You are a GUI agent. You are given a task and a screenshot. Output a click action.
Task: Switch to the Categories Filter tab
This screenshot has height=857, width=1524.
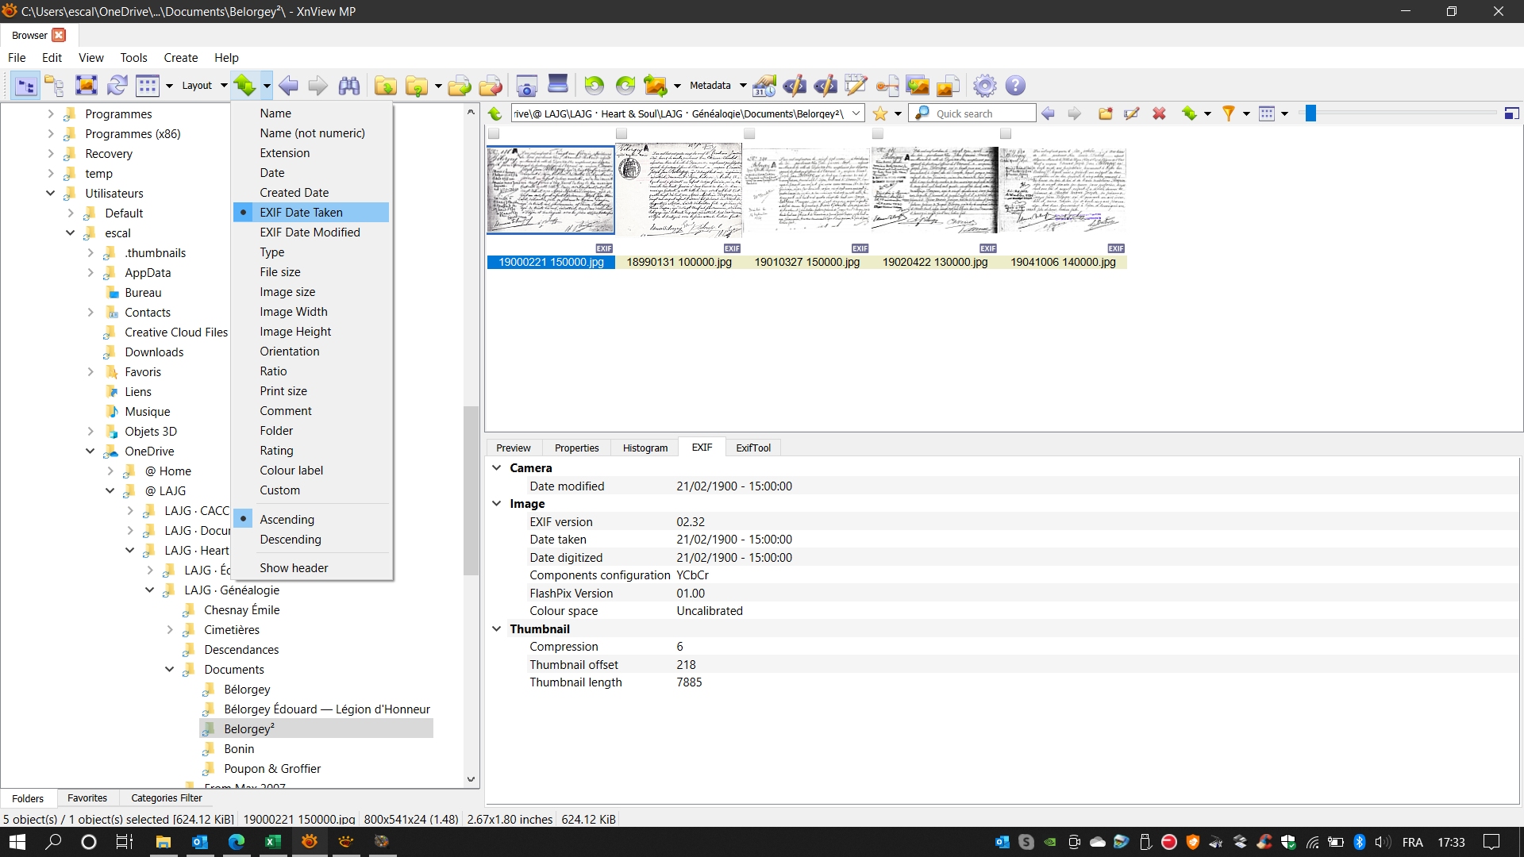coord(166,798)
